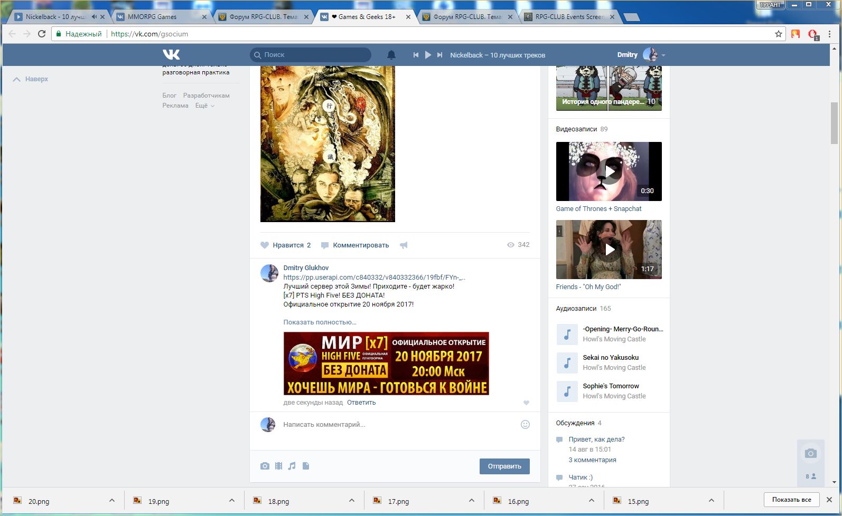
Task: Skip to next track in header player
Action: tap(439, 55)
